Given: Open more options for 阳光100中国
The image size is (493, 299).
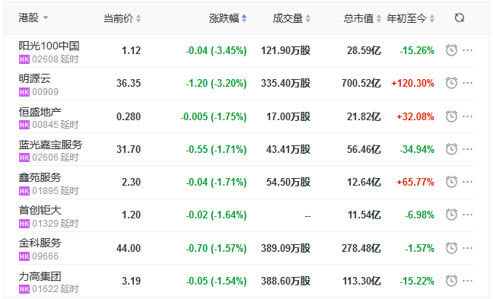Looking at the screenshot, I should (468, 50).
